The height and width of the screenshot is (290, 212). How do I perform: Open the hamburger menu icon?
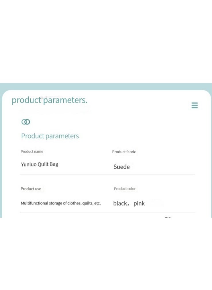pos(195,105)
